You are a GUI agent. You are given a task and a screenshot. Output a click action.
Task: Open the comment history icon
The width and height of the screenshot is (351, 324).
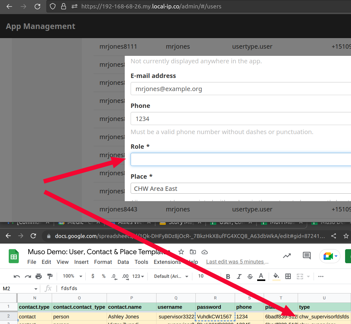pos(307,255)
